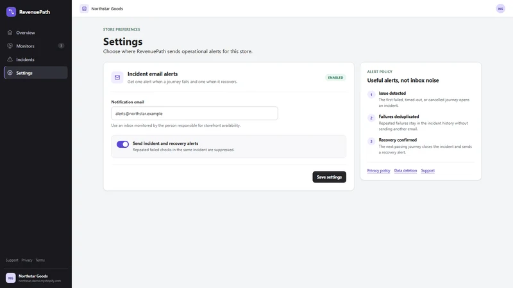Click Support in the sidebar footer
Viewport: 513px width, 288px height.
point(12,260)
